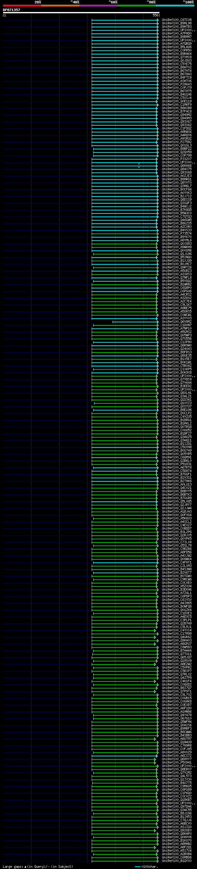The width and height of the screenshot is (197, 869).
Task: Select the BP071357 query label
Action: click(11, 10)
